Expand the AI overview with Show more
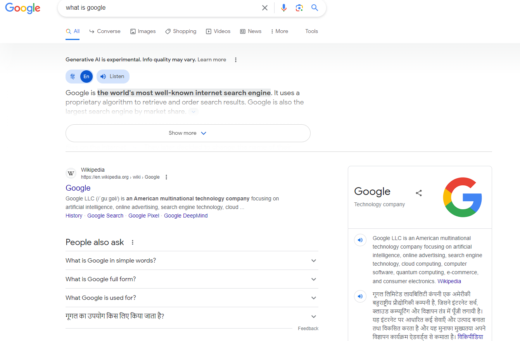The width and height of the screenshot is (520, 341). [188, 133]
